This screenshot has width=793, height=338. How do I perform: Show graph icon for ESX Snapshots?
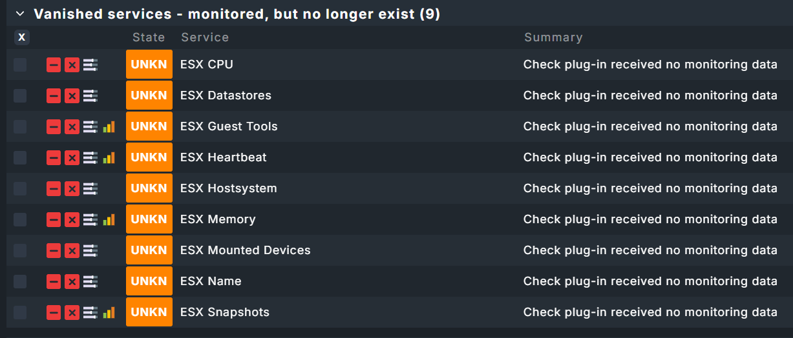(109, 312)
